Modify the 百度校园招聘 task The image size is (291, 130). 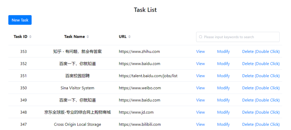pos(223,76)
